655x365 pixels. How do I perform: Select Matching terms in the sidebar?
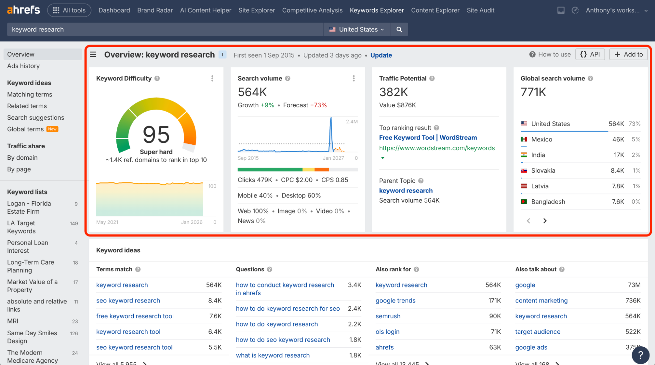pyautogui.click(x=29, y=94)
